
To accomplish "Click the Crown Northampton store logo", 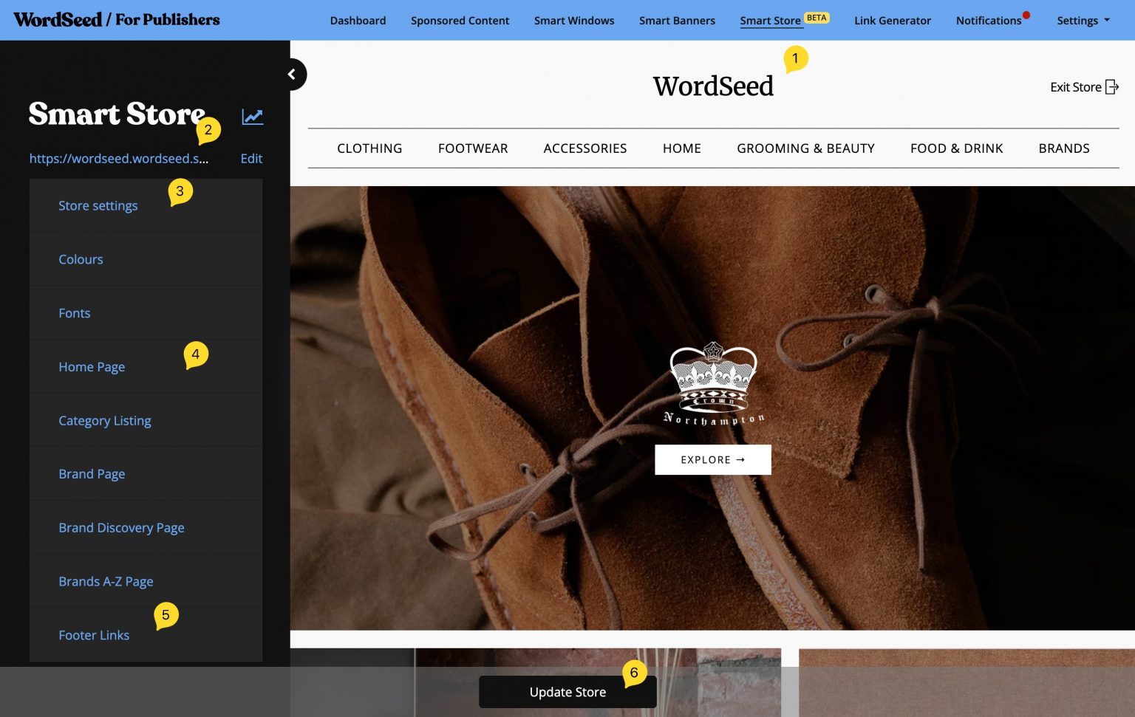I will 712,384.
